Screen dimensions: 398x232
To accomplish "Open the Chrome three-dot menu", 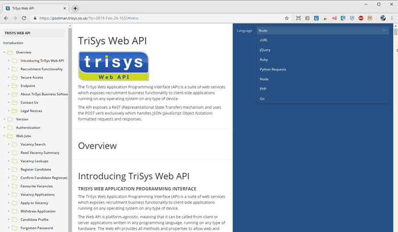I will point(392,18).
